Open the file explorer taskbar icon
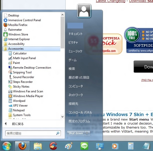The width and height of the screenshot is (153, 151). [x=38, y=146]
